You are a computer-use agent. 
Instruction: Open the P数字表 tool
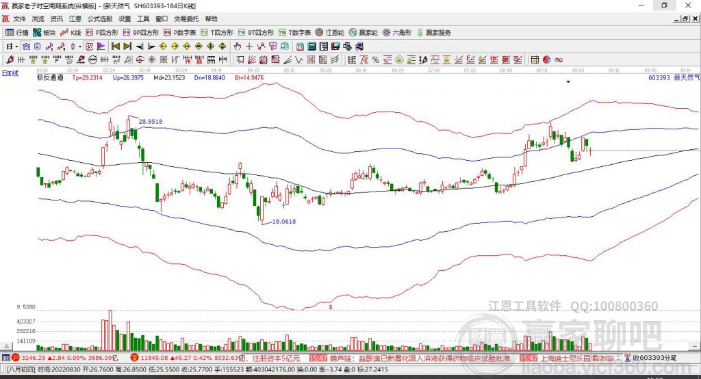(x=180, y=33)
